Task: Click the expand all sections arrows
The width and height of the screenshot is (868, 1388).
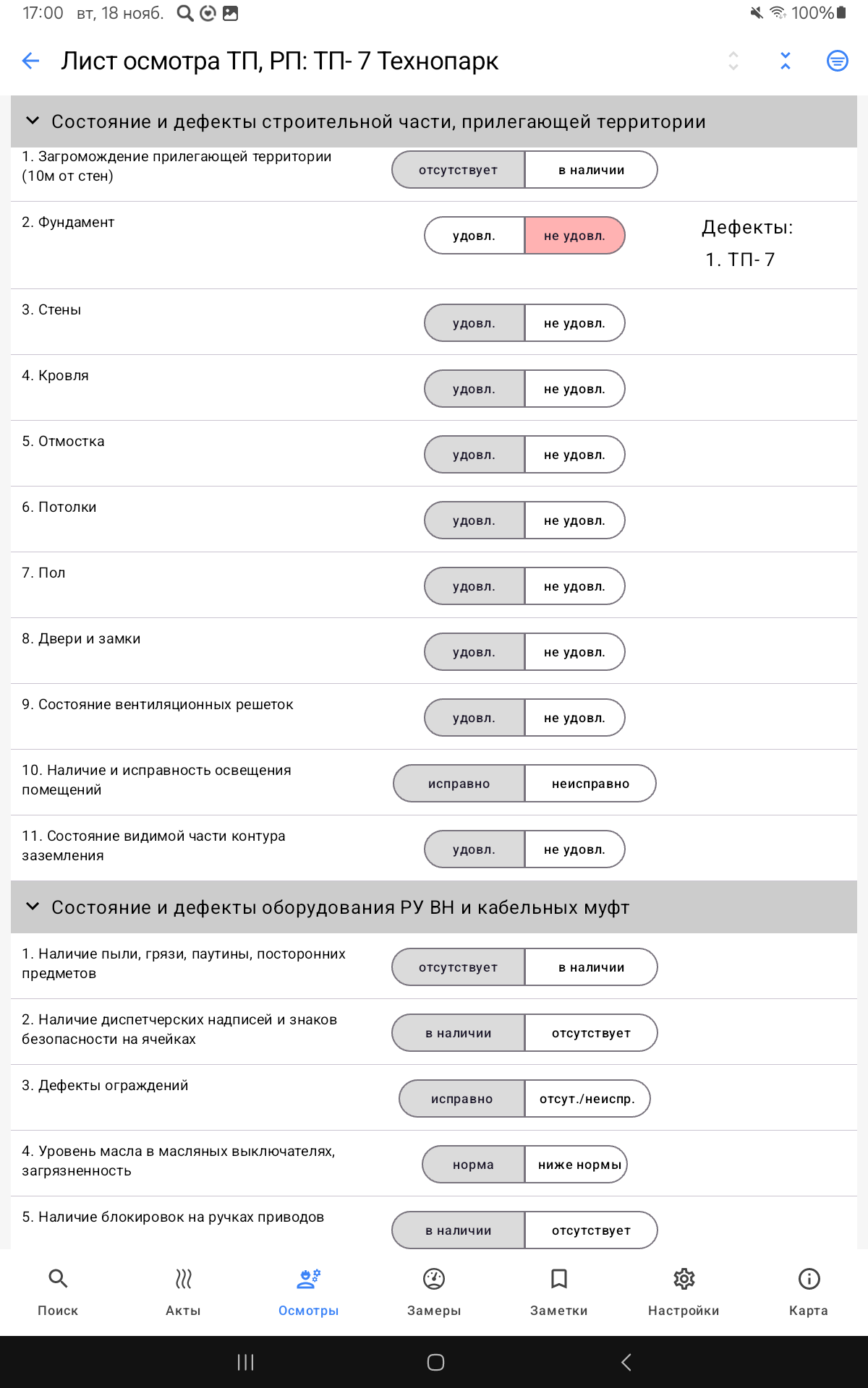Action: [x=733, y=61]
